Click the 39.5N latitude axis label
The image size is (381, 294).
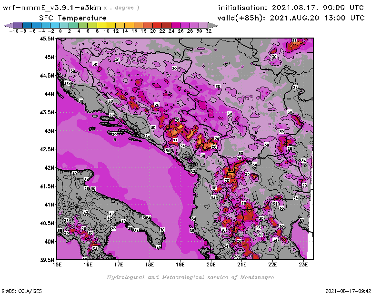tap(47, 260)
